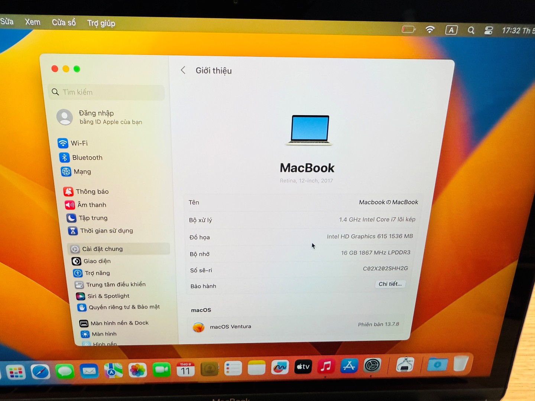Open Giao diện appearance settings

91,261
